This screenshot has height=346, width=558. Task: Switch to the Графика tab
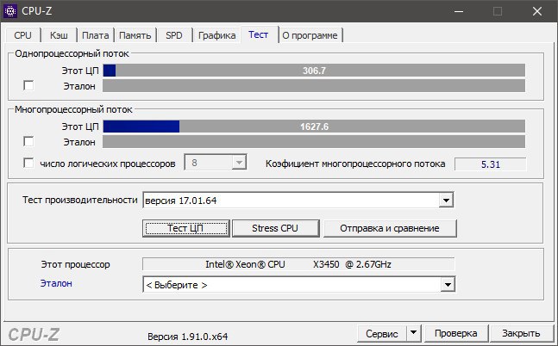coord(216,35)
